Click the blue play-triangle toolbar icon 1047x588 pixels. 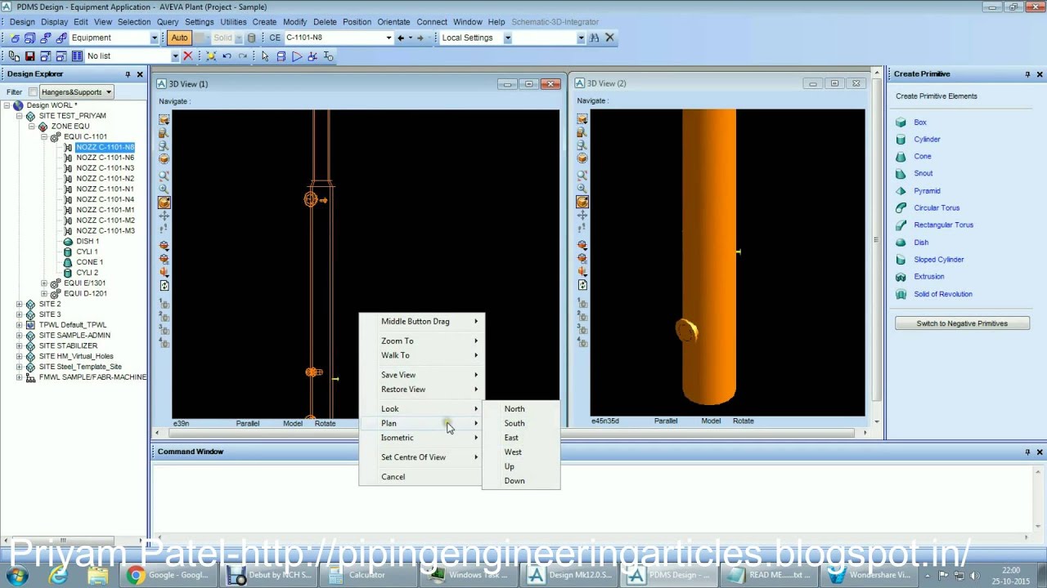(297, 56)
